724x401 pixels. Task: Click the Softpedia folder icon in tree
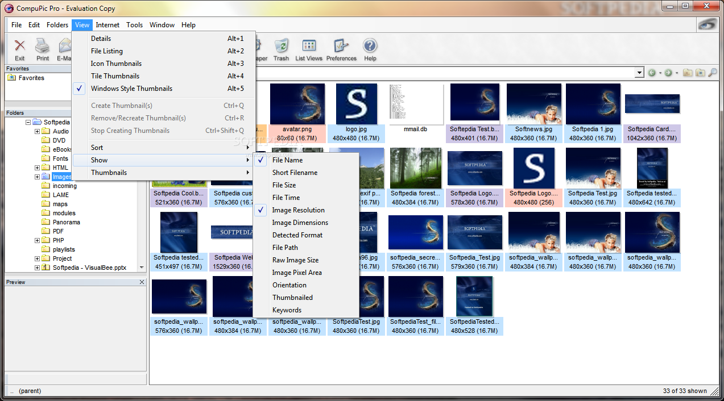tap(37, 122)
